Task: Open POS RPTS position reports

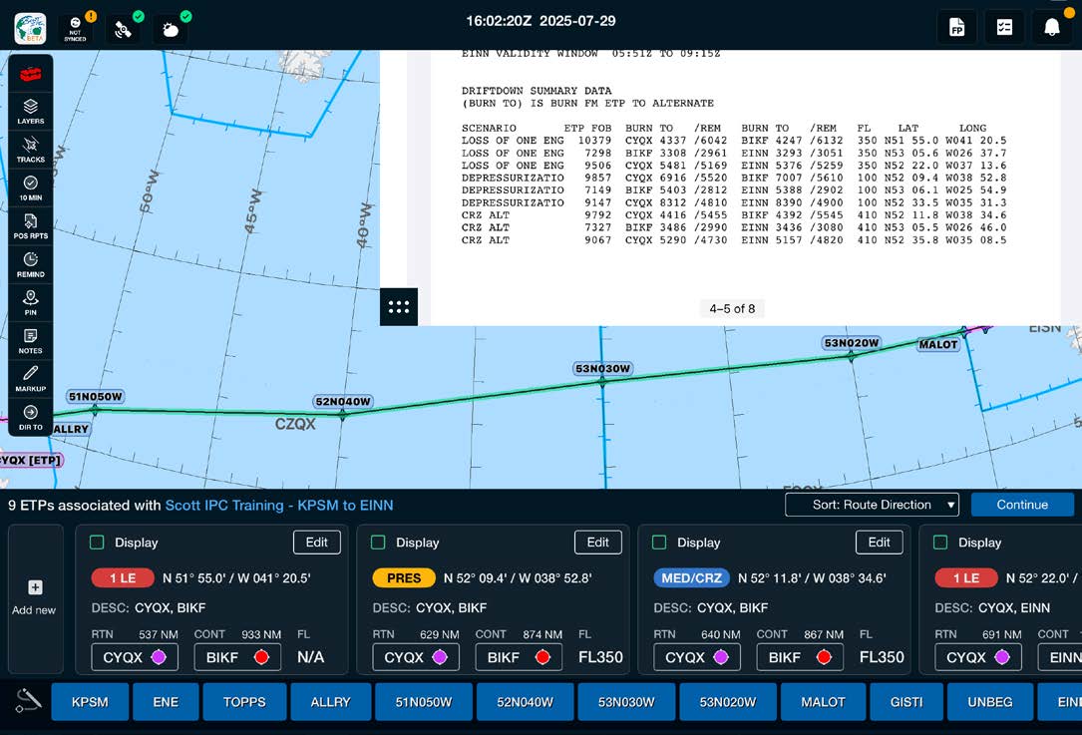Action: tap(30, 226)
